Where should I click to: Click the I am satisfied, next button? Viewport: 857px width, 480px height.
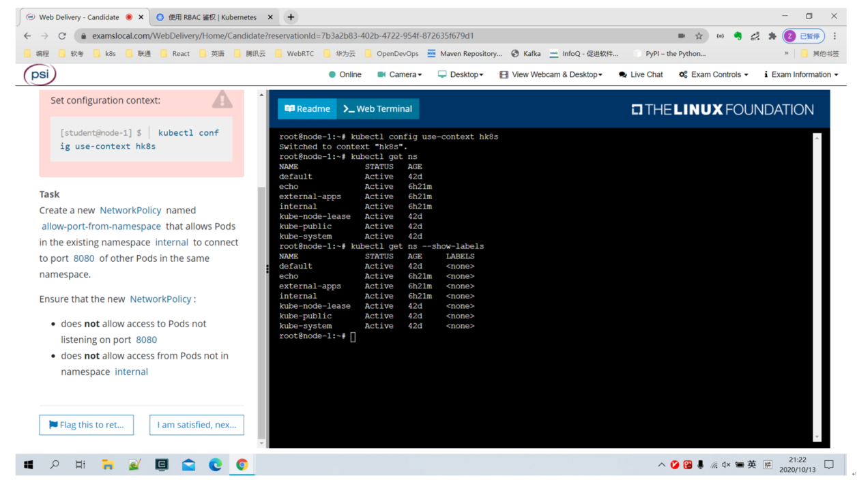[x=197, y=425]
